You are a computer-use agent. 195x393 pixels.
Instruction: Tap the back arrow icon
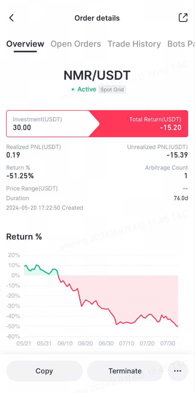[x=12, y=18]
